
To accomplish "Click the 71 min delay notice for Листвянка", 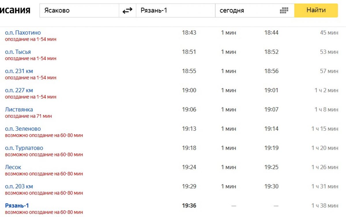I will click(28, 116).
